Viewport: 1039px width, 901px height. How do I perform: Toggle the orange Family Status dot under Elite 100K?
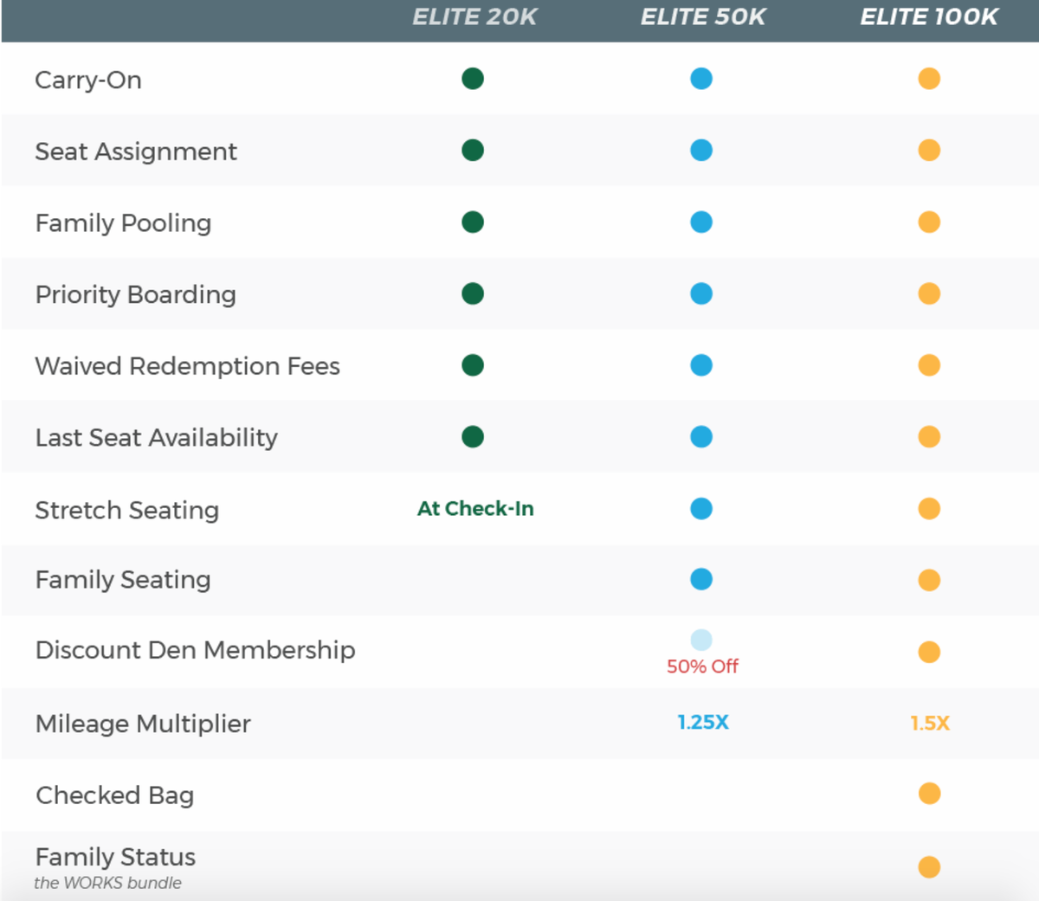coord(928,865)
